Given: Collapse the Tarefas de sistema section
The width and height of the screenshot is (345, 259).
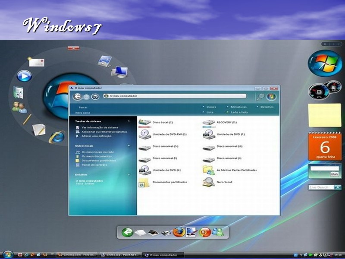Looking at the screenshot, I should click(129, 121).
